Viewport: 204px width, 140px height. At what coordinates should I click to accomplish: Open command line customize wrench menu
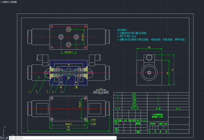click(x=7, y=138)
